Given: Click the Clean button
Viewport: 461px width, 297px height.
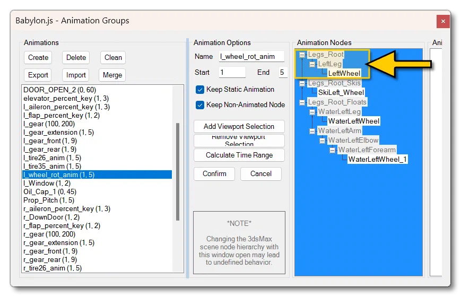Looking at the screenshot, I should click(x=113, y=57).
